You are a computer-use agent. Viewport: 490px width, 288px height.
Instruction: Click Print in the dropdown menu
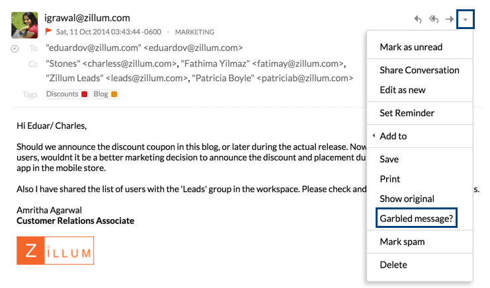[x=420, y=179]
